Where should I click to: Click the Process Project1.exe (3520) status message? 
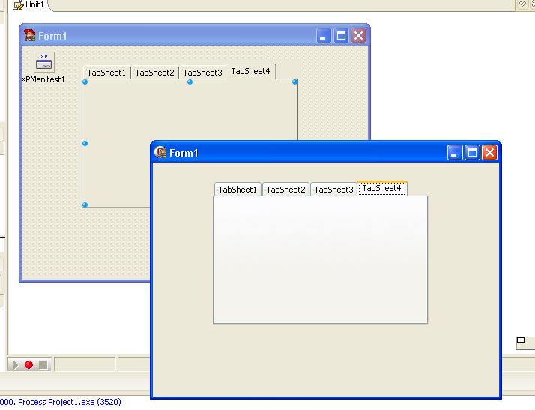69,402
